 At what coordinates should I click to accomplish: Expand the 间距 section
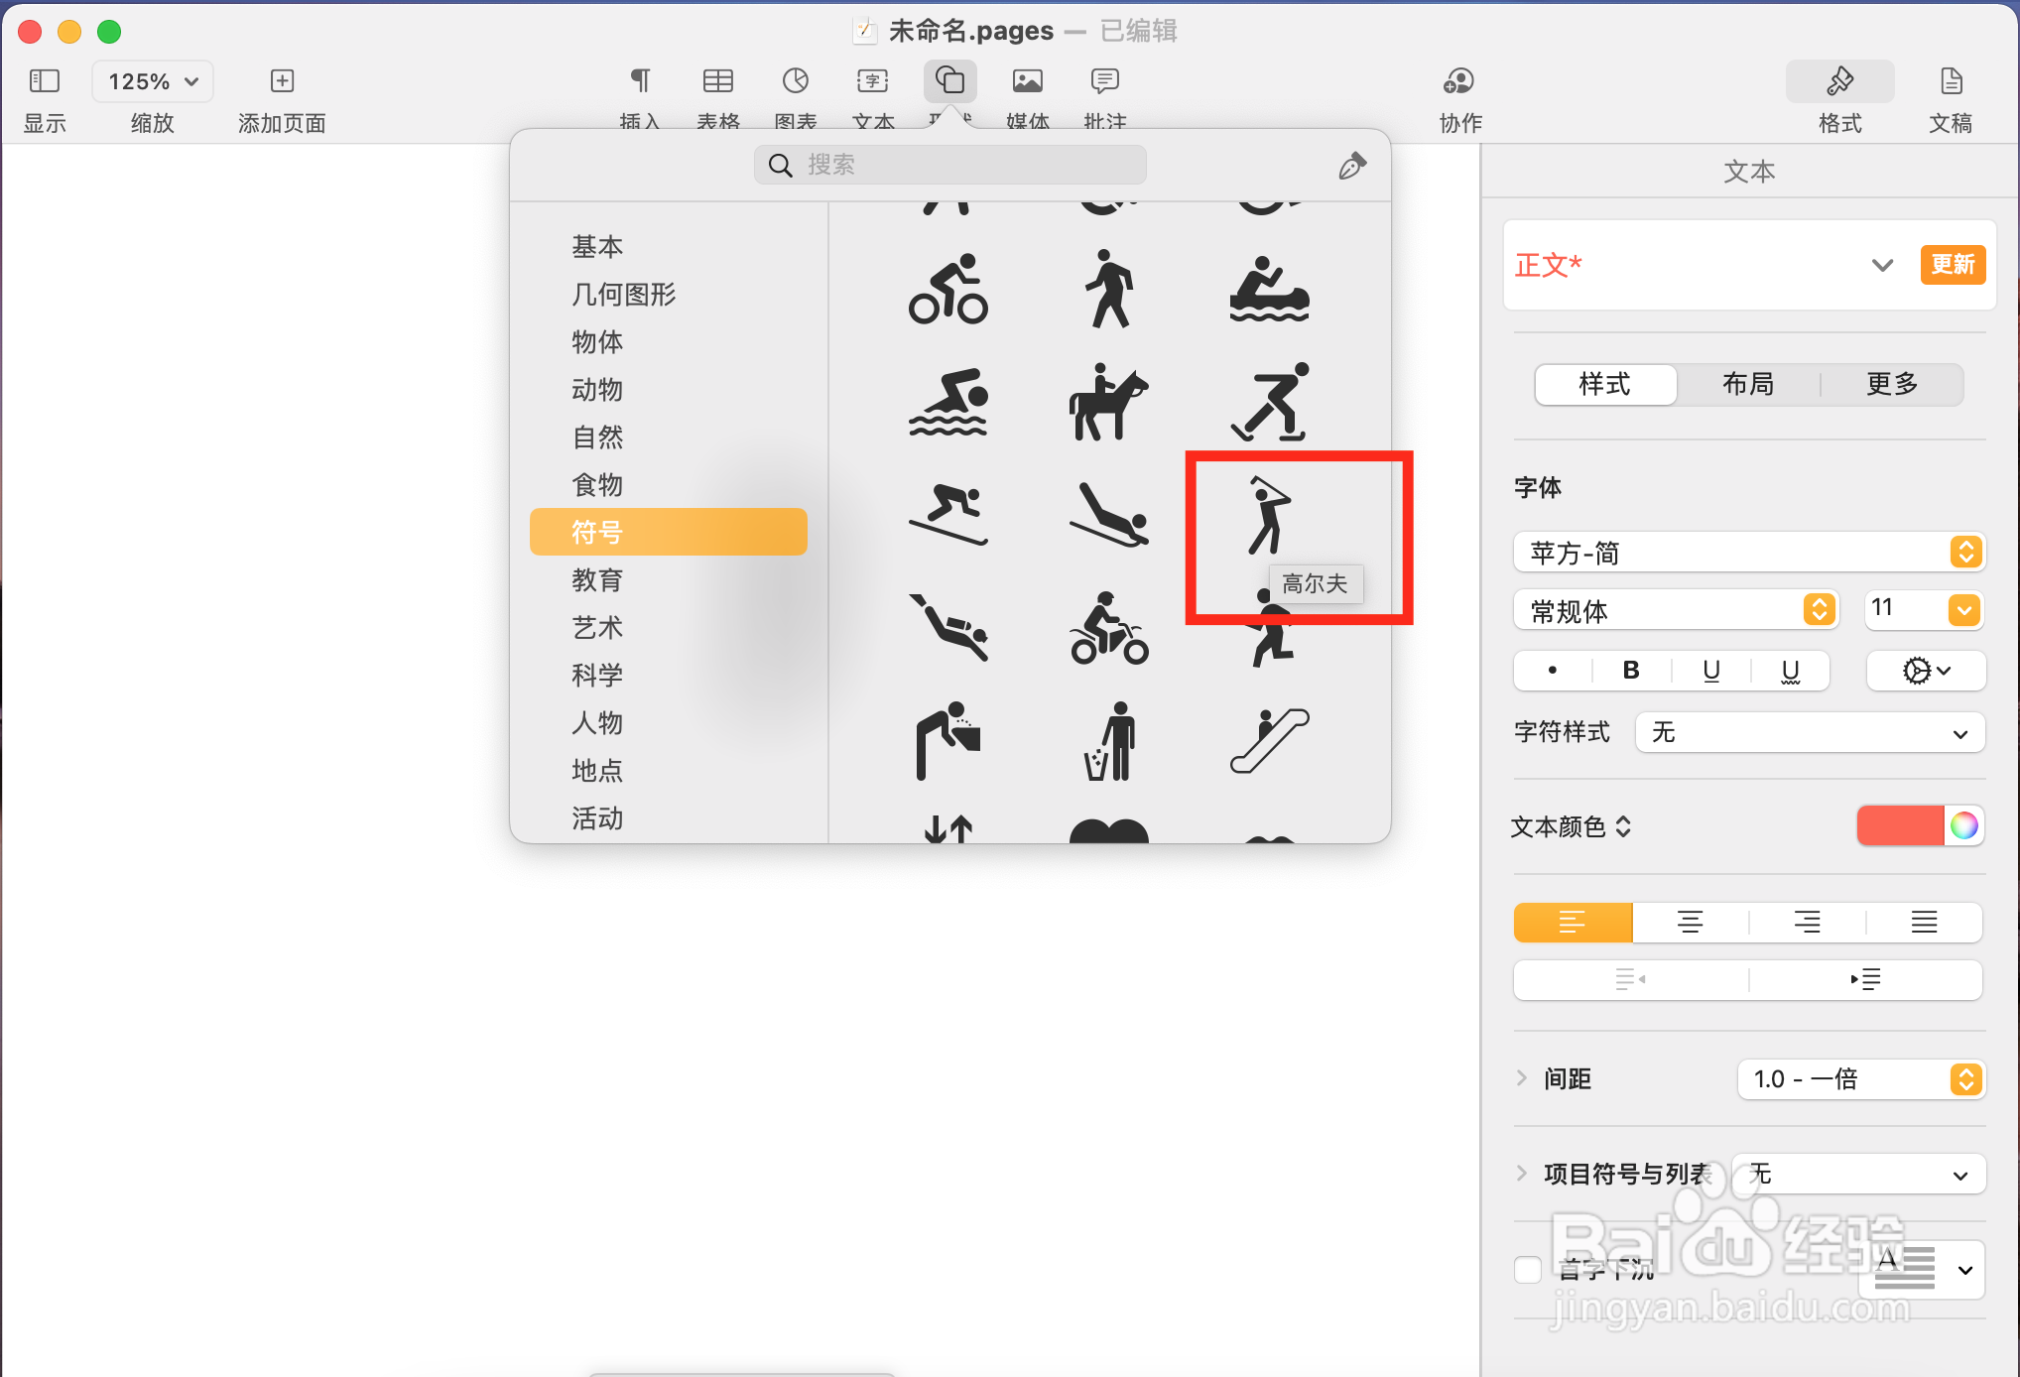pos(1522,1078)
